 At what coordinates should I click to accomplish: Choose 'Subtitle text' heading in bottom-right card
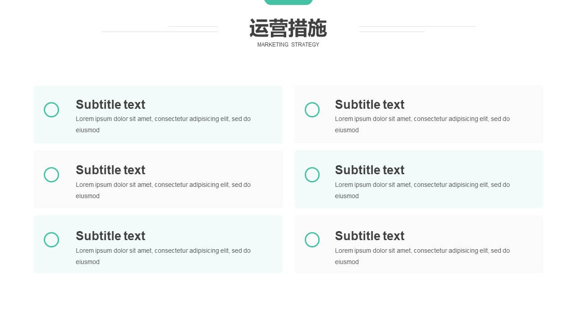click(x=370, y=236)
